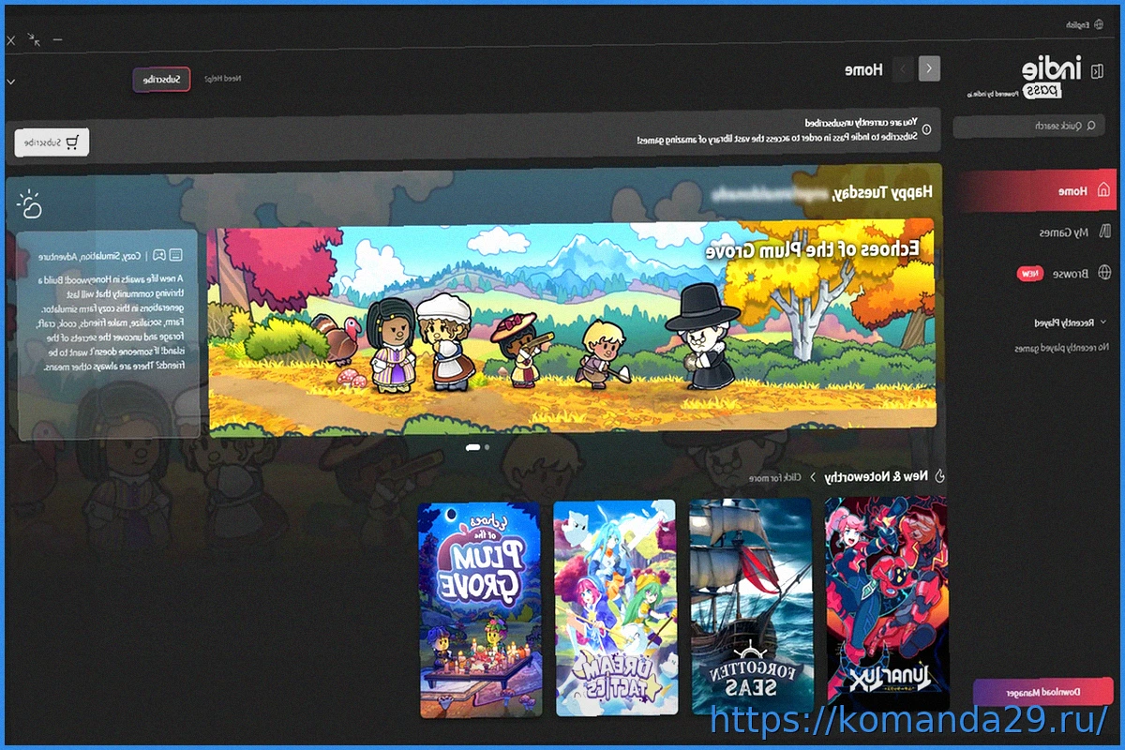This screenshot has height=750, width=1125.
Task: Click the gamepad icon in game description
Action: click(x=159, y=255)
